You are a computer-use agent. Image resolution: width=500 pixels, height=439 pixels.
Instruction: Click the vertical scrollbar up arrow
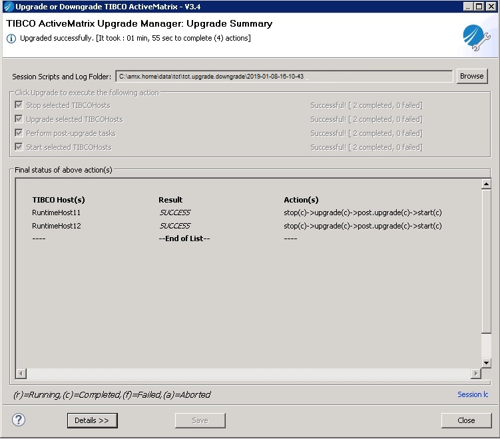[x=486, y=184]
